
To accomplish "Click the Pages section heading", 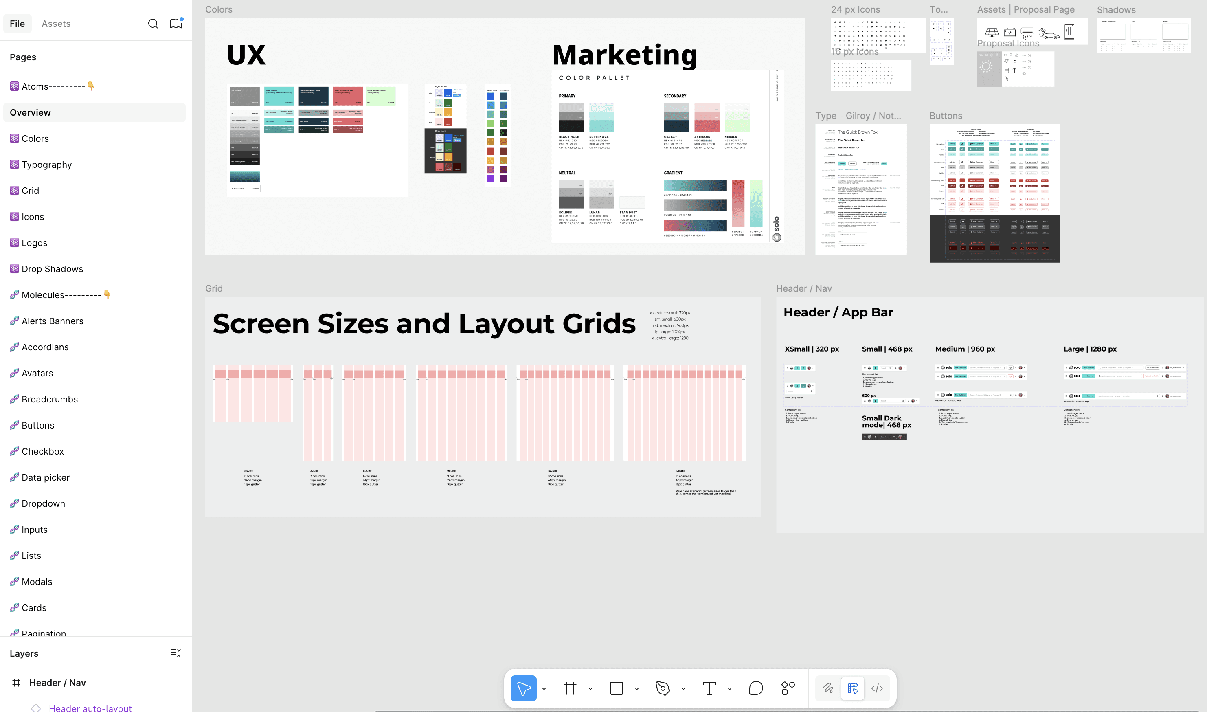I will pos(23,57).
